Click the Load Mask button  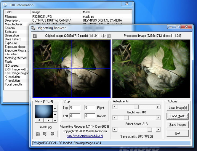coord(177,116)
